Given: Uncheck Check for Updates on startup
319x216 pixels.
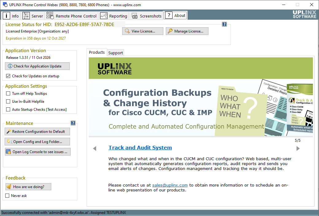Looking at the screenshot, I should [x=8, y=76].
